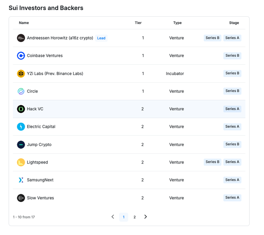Click the Lightspeed logo icon

21,162
